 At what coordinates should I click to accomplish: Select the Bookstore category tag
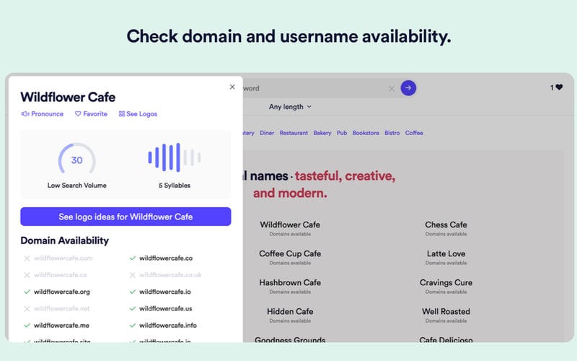point(366,133)
